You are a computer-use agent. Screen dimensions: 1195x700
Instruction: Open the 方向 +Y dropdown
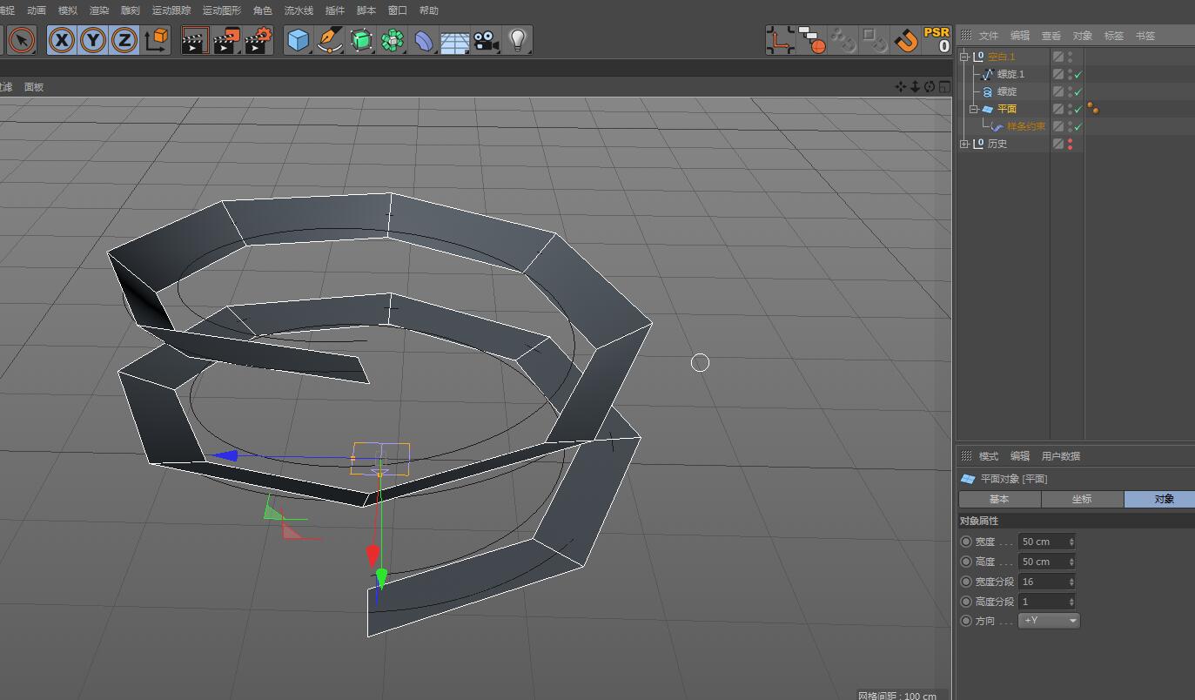pos(1051,621)
